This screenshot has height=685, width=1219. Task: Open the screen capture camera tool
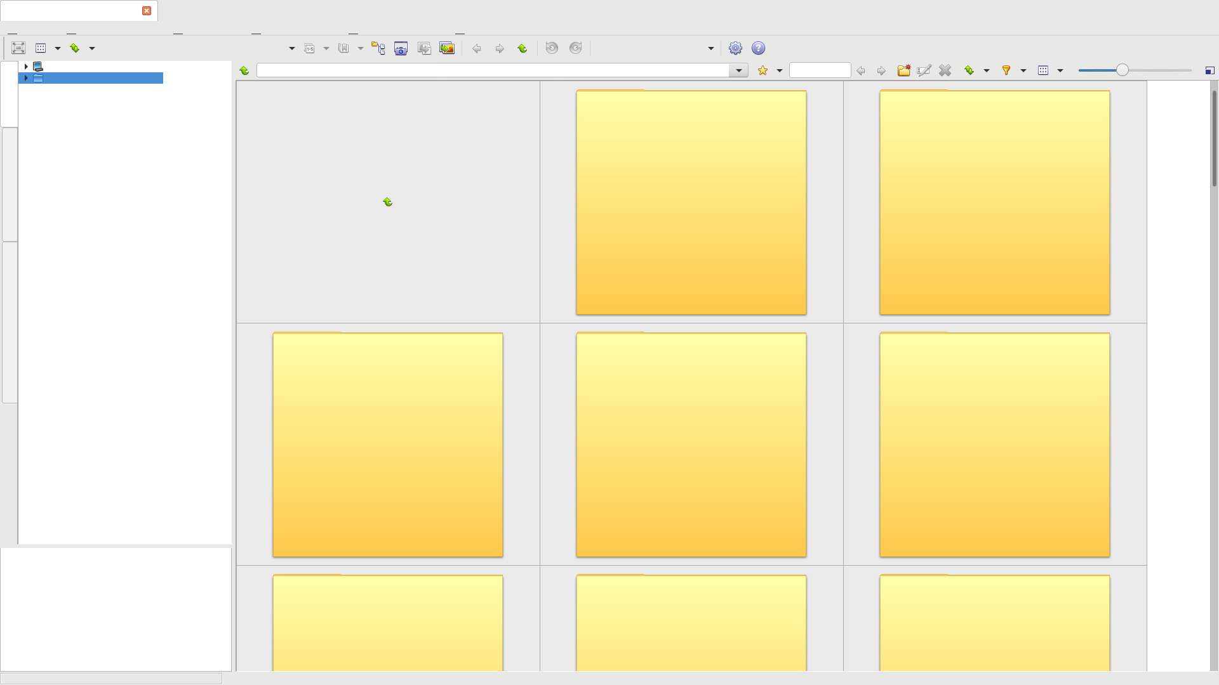[401, 48]
